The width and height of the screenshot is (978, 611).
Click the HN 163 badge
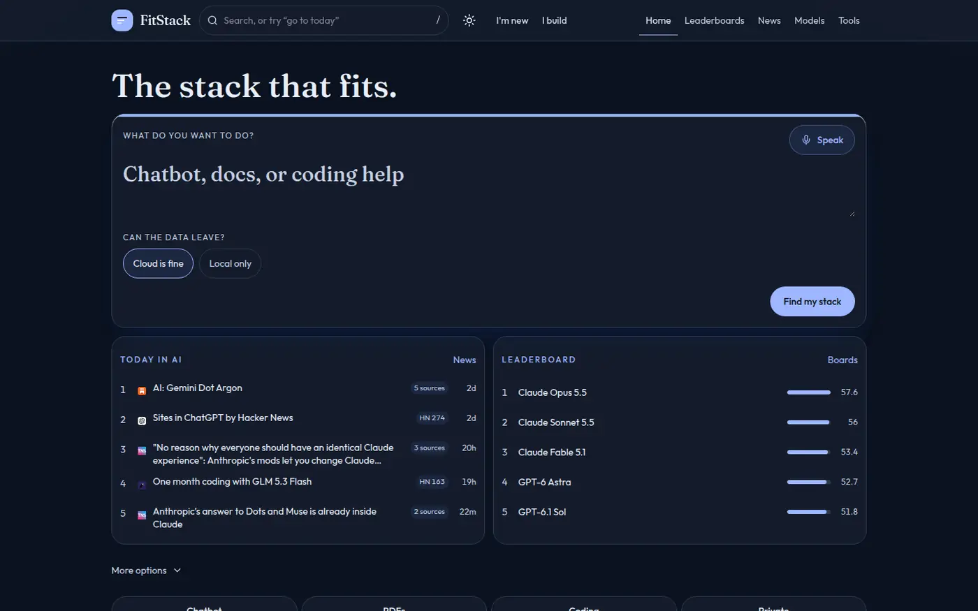(432, 482)
